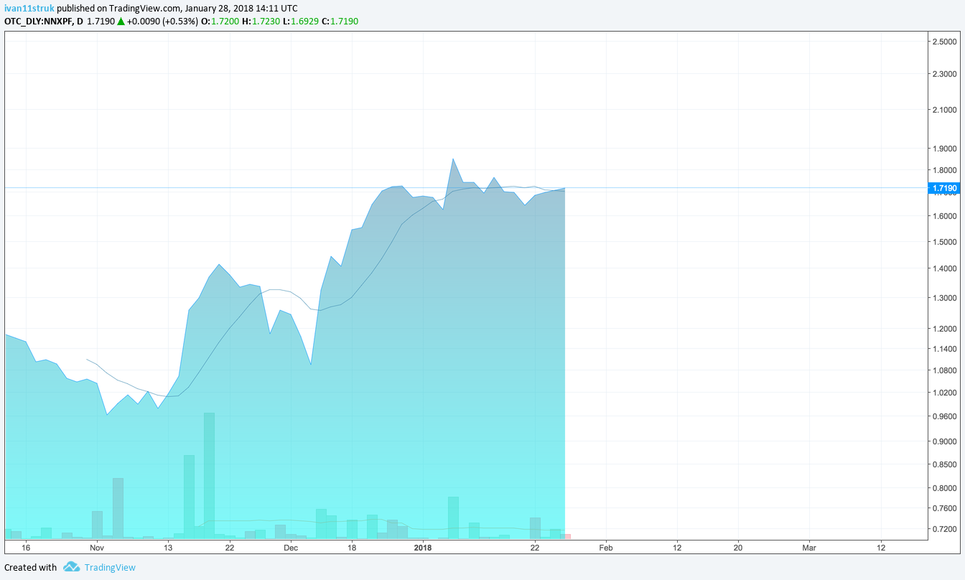The width and height of the screenshot is (965, 580).
Task: Click the 2.3000 price axis label
Action: point(945,74)
